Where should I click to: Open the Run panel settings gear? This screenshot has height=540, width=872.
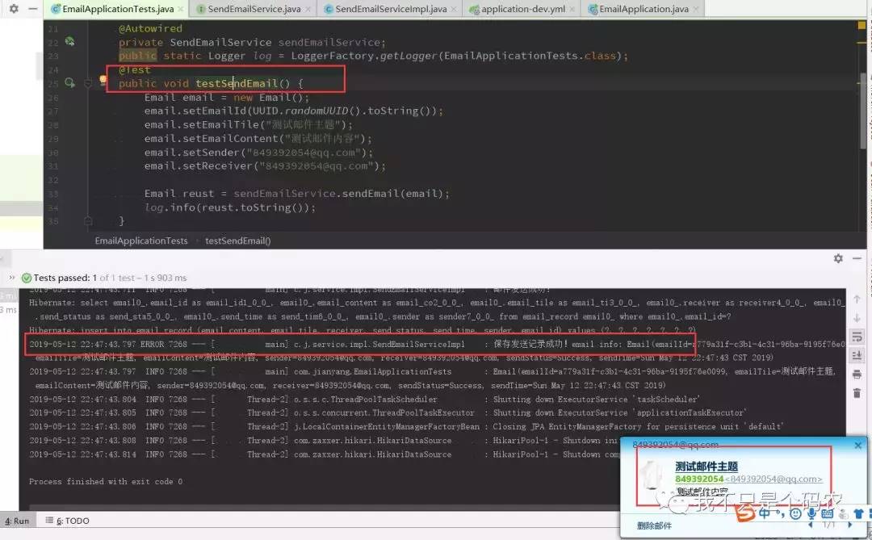coord(838,258)
